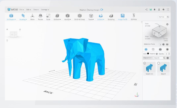Open the Image To 3D tool
The image size is (177, 108).
click(x=123, y=17)
